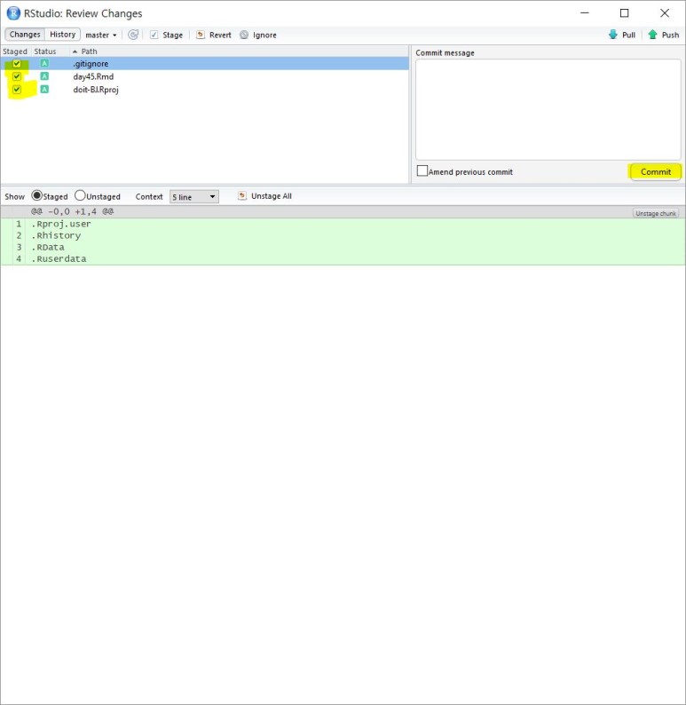Viewport: 686px width, 705px height.
Task: Click diff line .Ruserdata
Action: (59, 258)
